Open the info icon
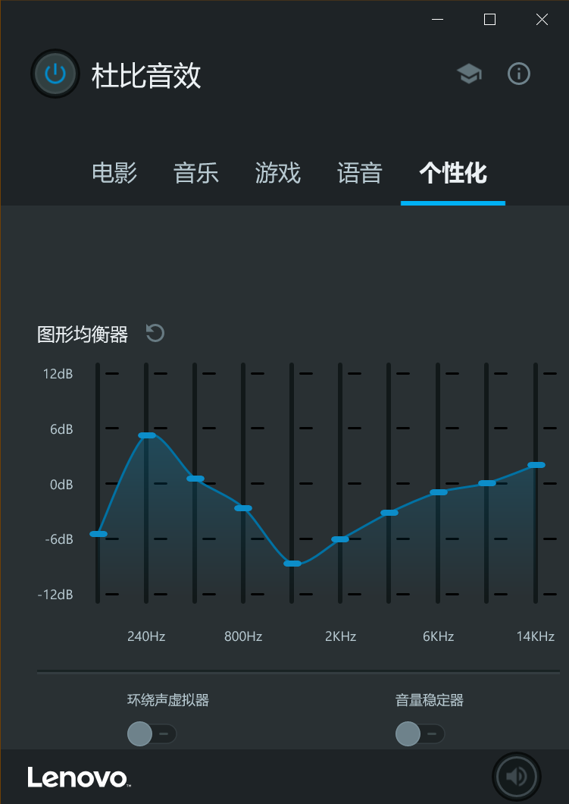Viewport: 569px width, 804px height. pyautogui.click(x=519, y=74)
